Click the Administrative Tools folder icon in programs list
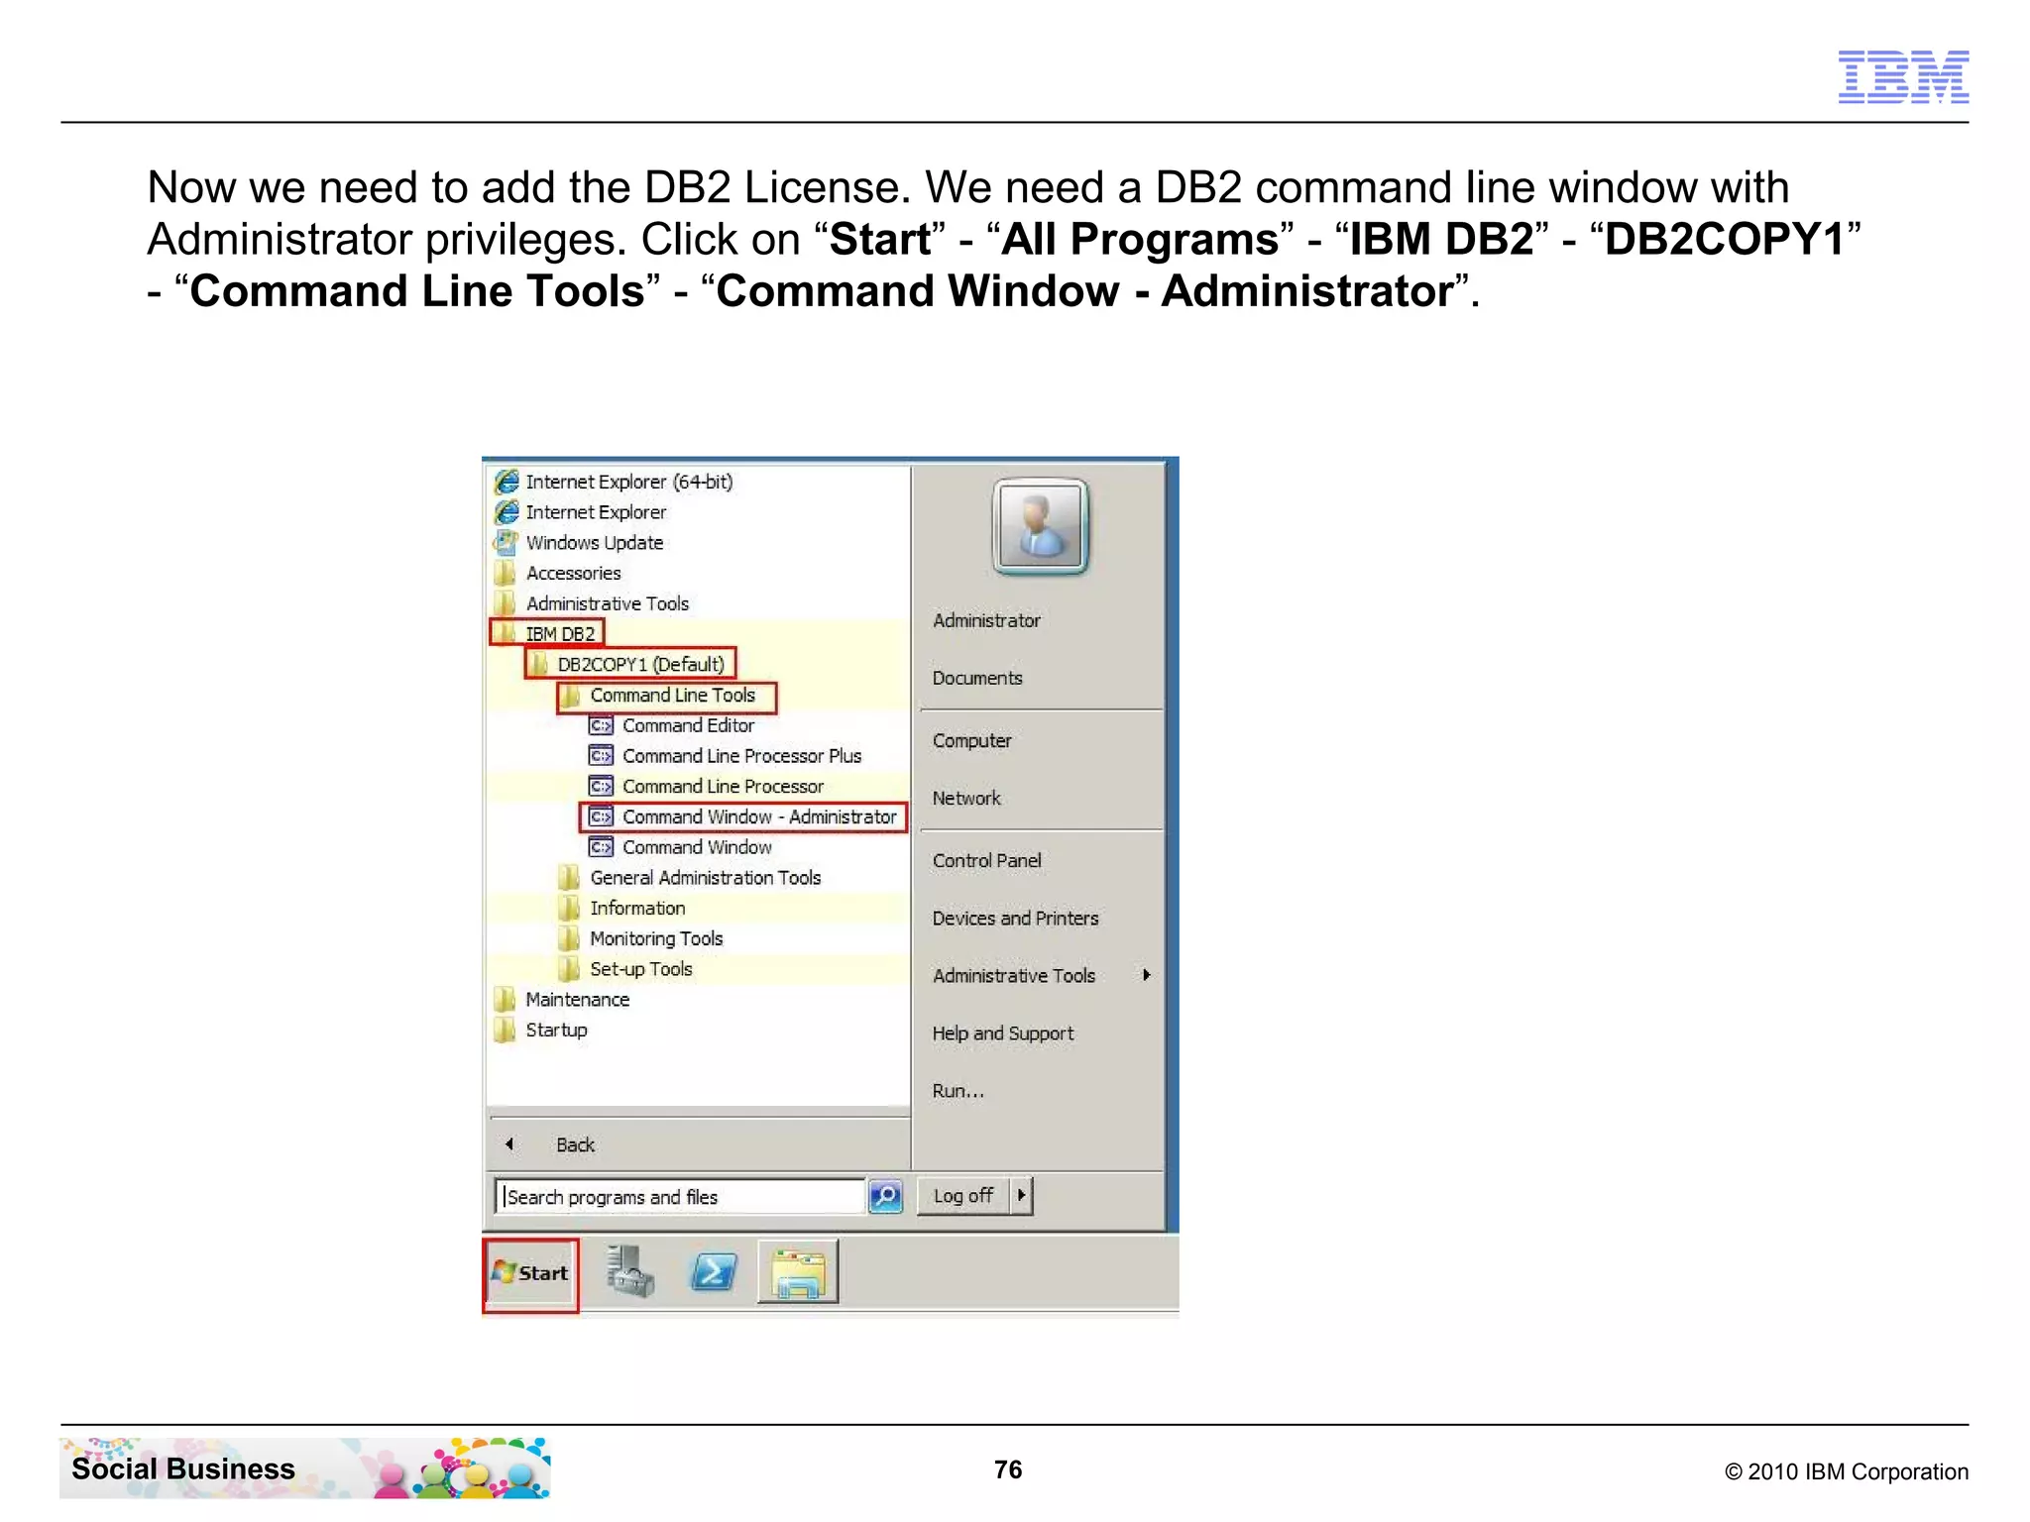 click(x=506, y=603)
